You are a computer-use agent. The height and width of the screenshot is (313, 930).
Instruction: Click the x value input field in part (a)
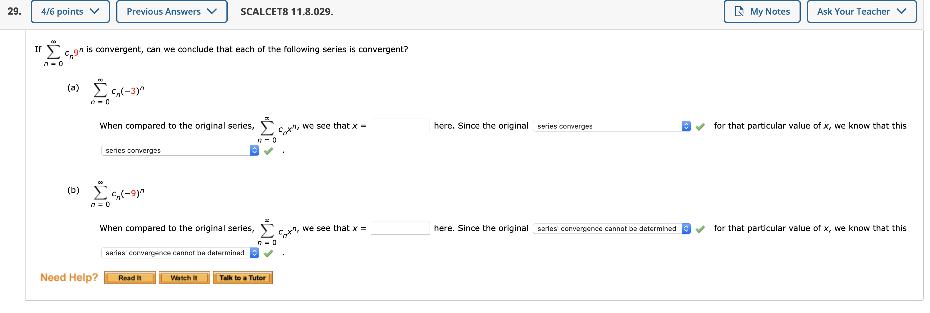coord(400,126)
